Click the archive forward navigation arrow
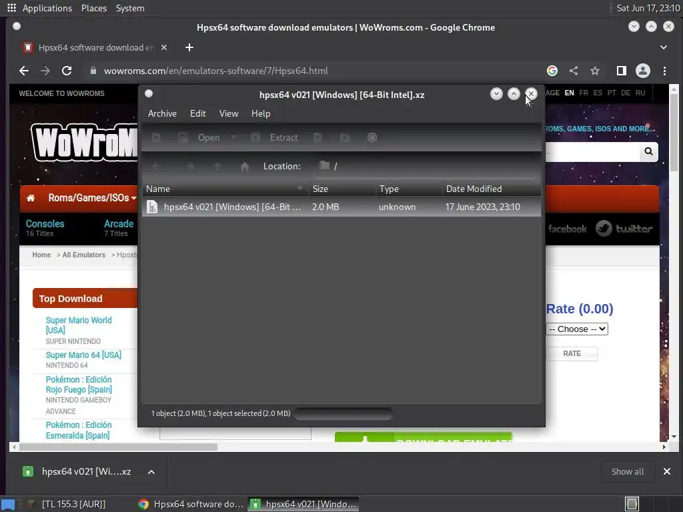683x512 pixels. click(190, 166)
